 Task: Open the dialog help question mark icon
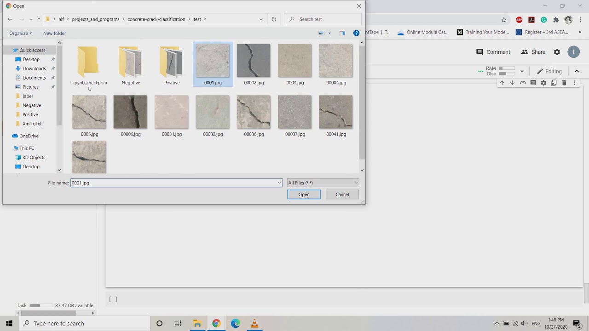click(x=356, y=33)
